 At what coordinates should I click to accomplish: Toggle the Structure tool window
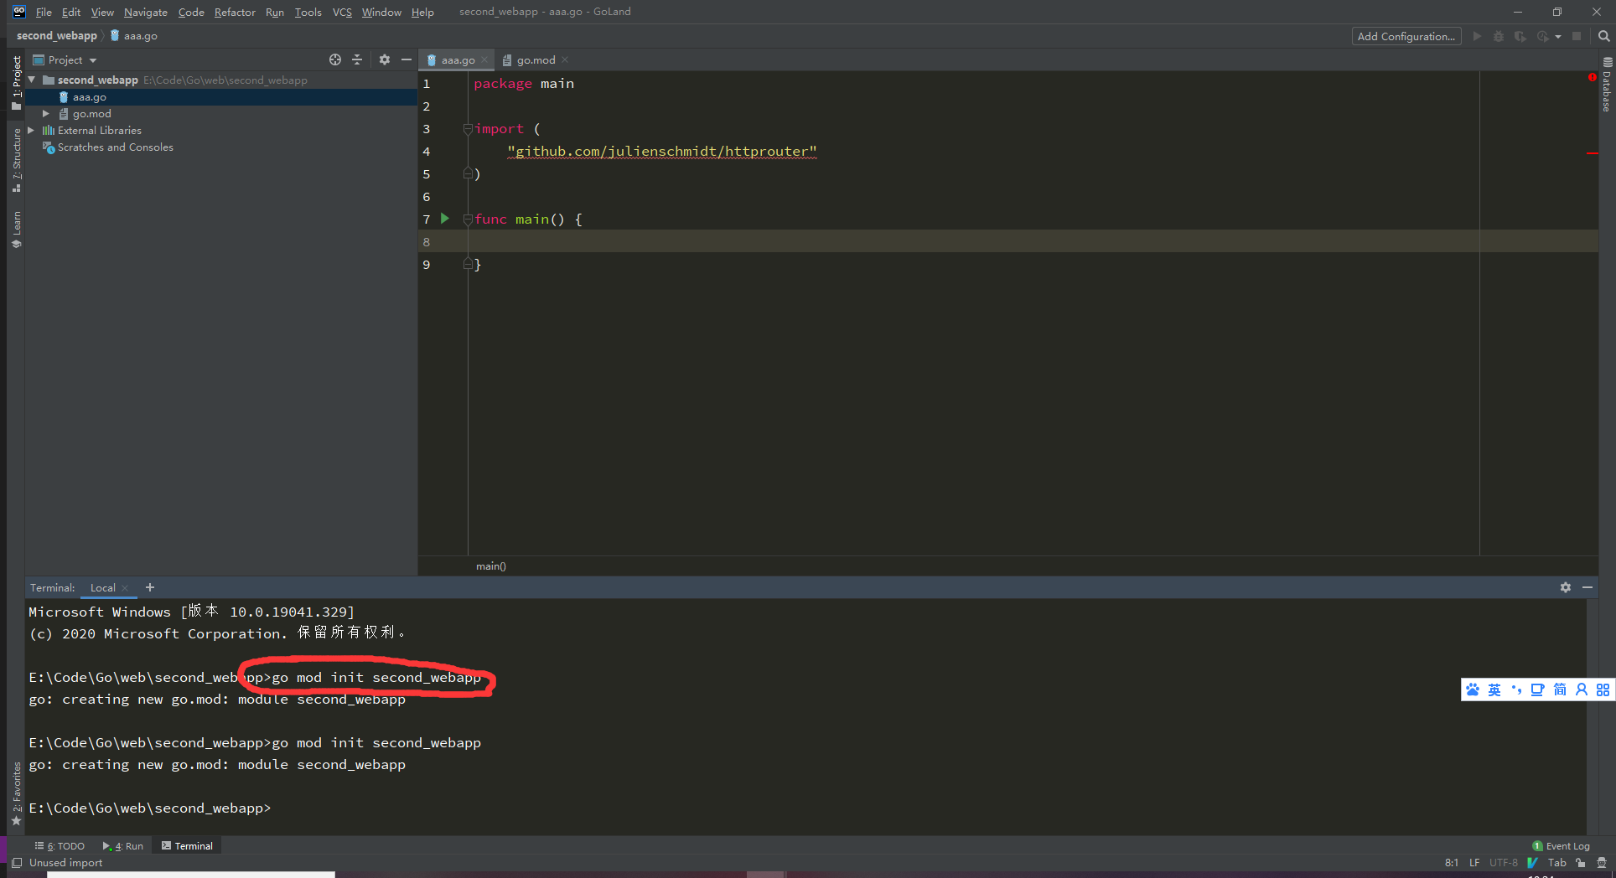pos(16,159)
